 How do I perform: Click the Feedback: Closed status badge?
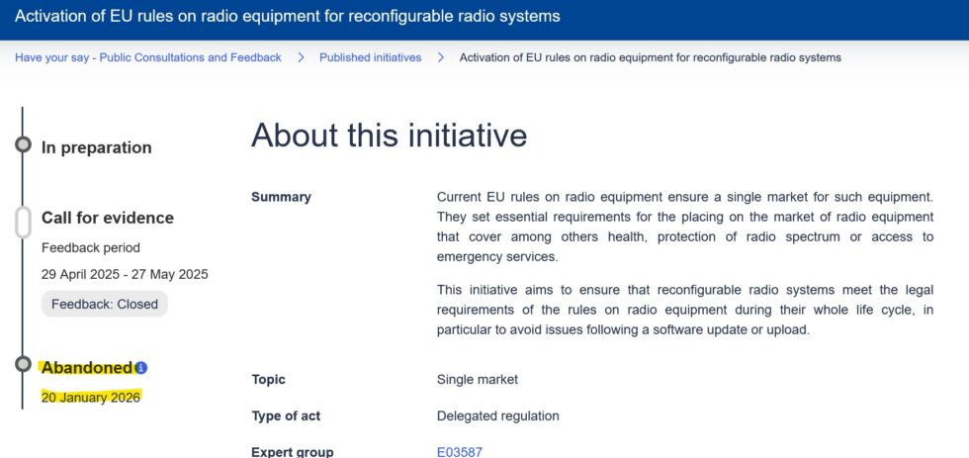(105, 304)
